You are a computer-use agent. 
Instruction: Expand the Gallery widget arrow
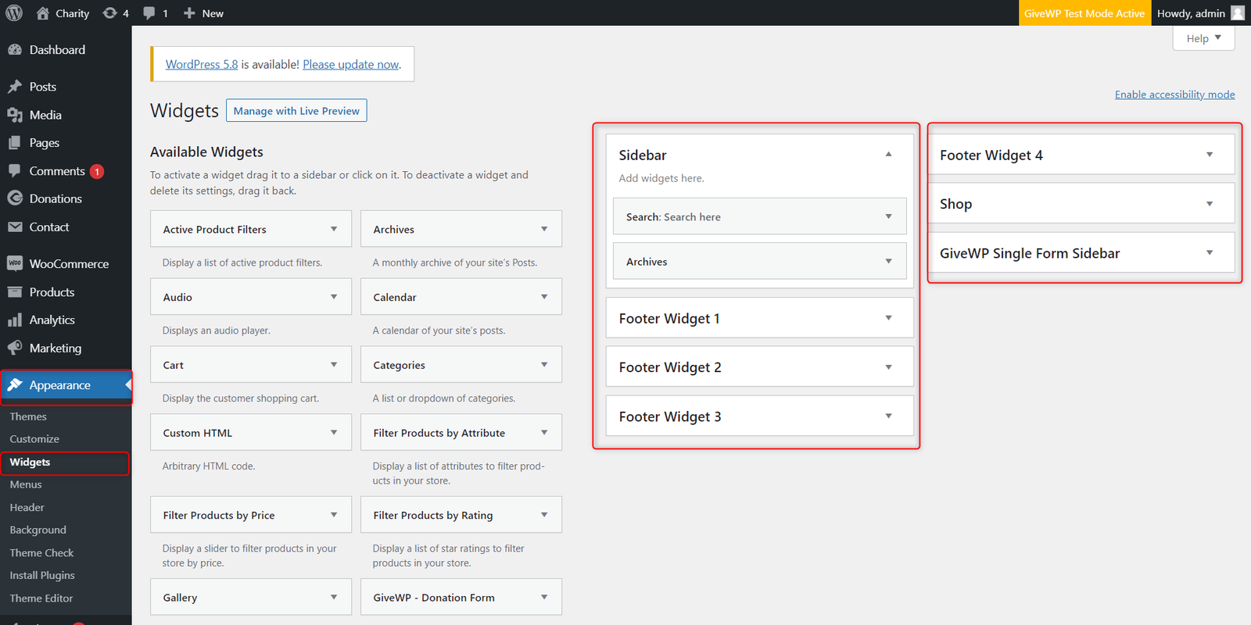click(x=334, y=598)
